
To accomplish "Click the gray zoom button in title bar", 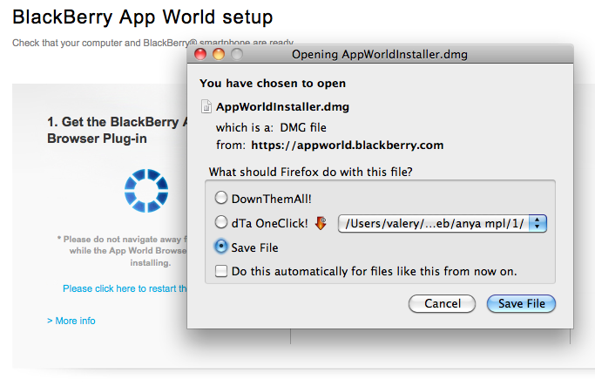I will pos(235,54).
